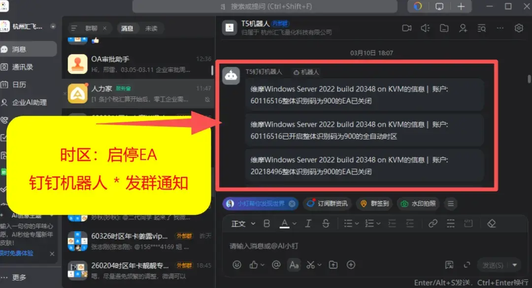This screenshot has width=532, height=288.
Task: Open the plus more-apps icon
Action: click(x=351, y=264)
